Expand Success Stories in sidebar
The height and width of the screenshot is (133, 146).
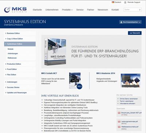click(20, 87)
